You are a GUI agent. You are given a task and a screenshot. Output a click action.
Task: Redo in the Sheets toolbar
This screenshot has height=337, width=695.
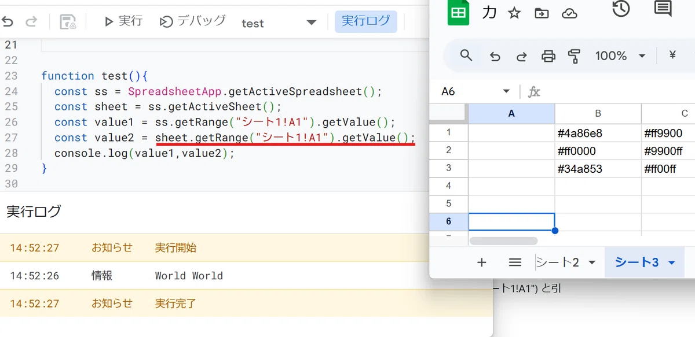(x=521, y=56)
